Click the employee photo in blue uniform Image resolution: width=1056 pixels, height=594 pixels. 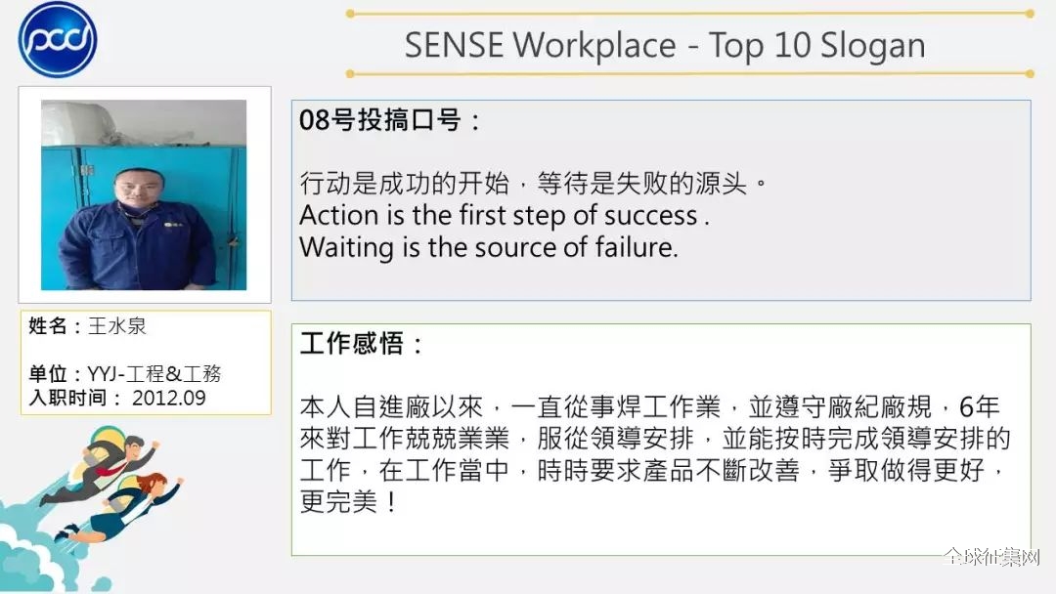tap(144, 195)
